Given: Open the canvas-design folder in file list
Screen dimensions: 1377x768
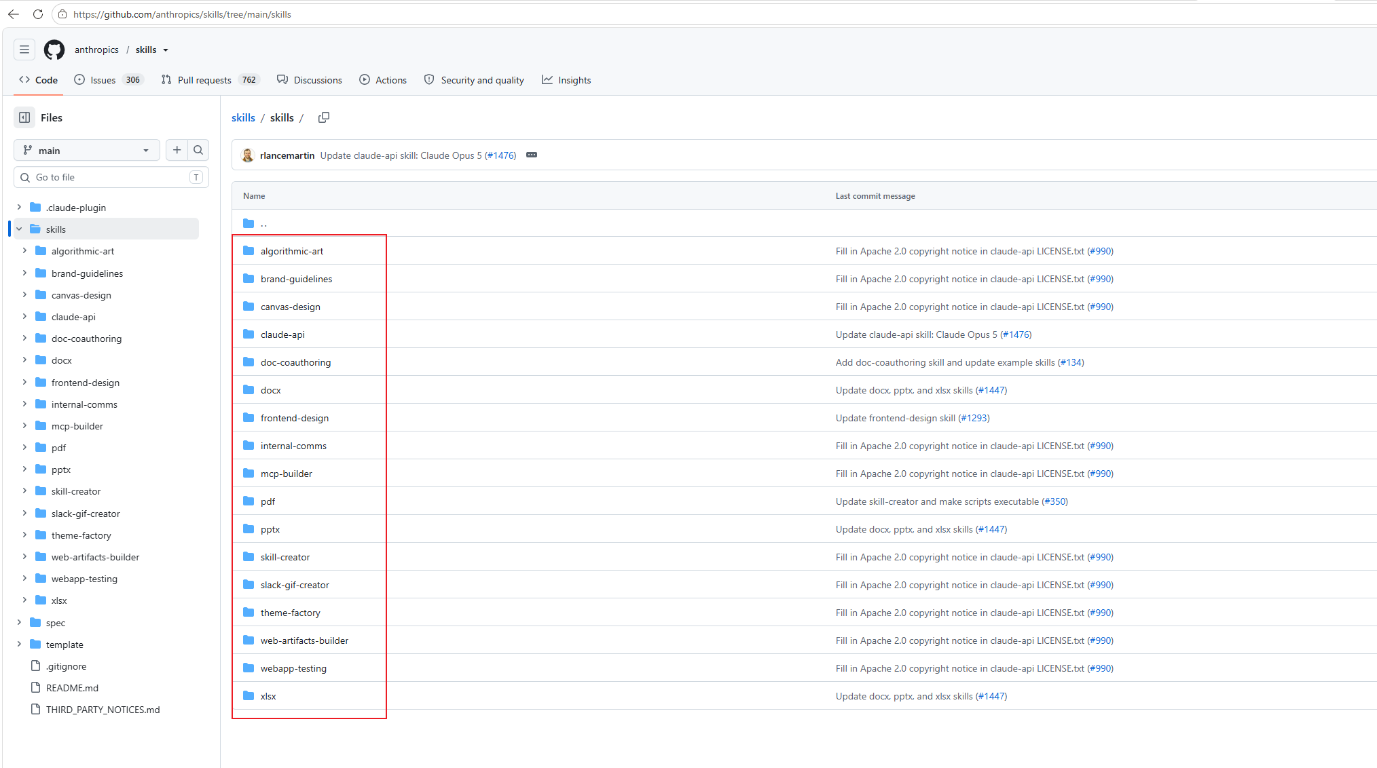Looking at the screenshot, I should (x=291, y=307).
